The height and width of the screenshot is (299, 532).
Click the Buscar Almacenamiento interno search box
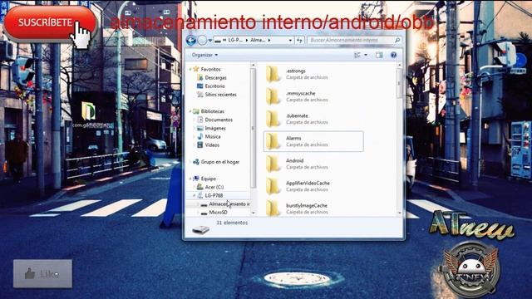(350, 40)
